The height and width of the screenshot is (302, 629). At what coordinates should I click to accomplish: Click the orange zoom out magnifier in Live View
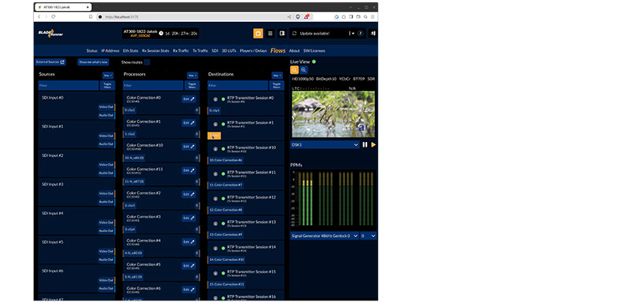click(294, 70)
